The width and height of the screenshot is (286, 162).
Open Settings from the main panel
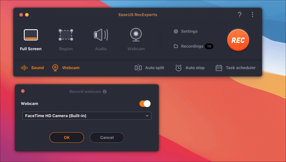pos(186,31)
